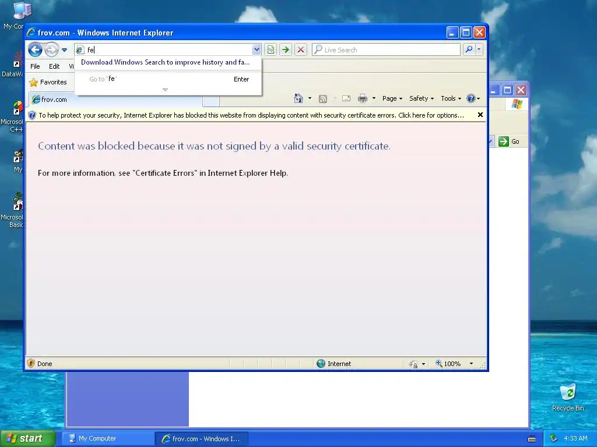This screenshot has width=597, height=447.
Task: Expand the Home button dropdown arrow
Action: pos(310,98)
